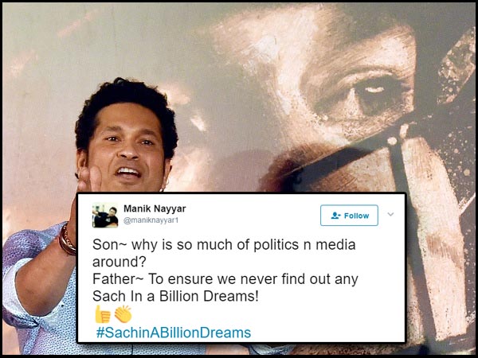Click the speaking man's face in the photo
The height and width of the screenshot is (358, 478).
[x=127, y=150]
